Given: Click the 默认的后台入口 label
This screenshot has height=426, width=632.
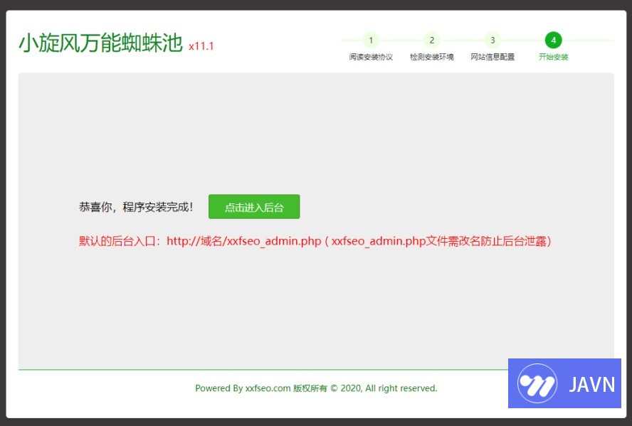Looking at the screenshot, I should (121, 241).
